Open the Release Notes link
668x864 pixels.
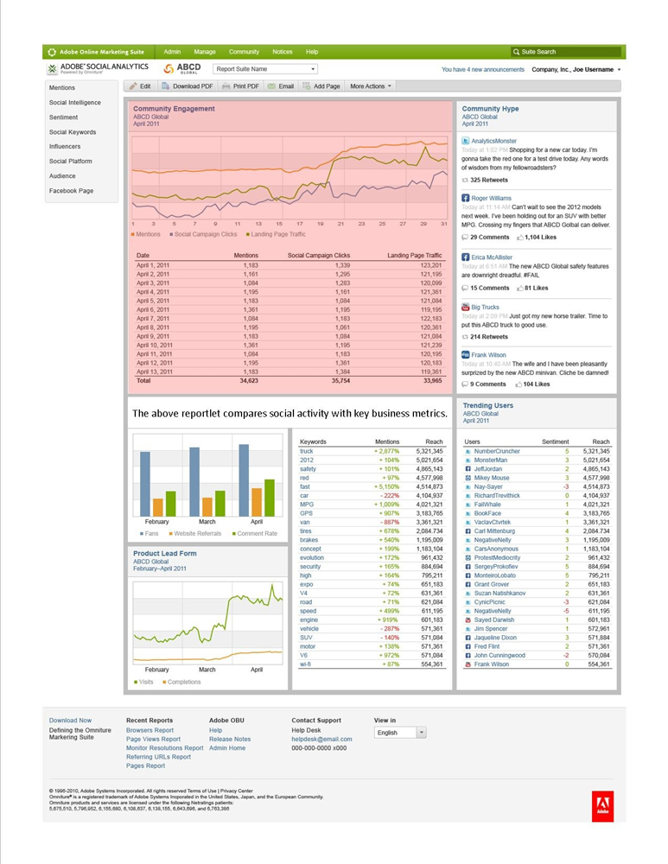click(x=230, y=739)
